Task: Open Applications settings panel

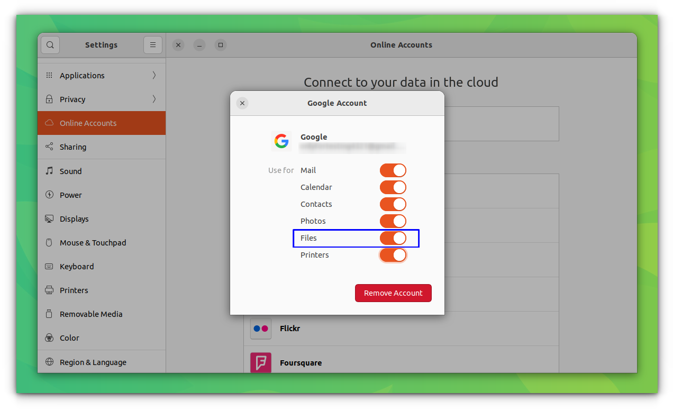Action: (x=102, y=76)
